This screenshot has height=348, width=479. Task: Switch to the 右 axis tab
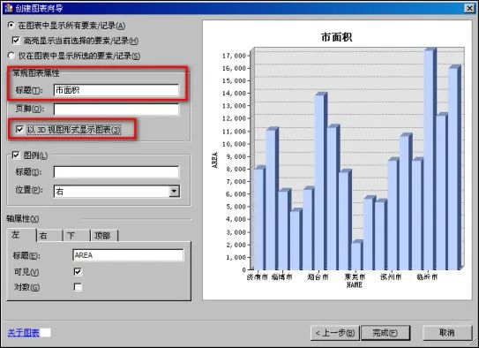pyautogui.click(x=49, y=236)
